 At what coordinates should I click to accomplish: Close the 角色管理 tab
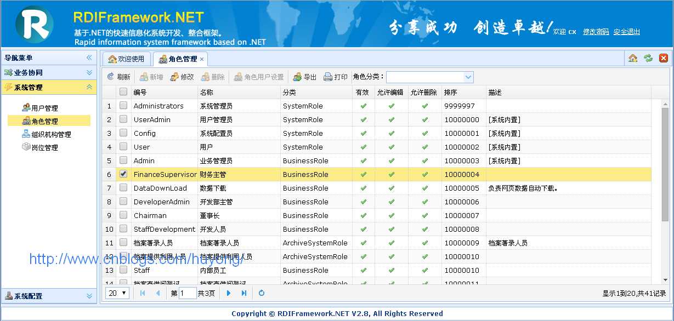202,59
